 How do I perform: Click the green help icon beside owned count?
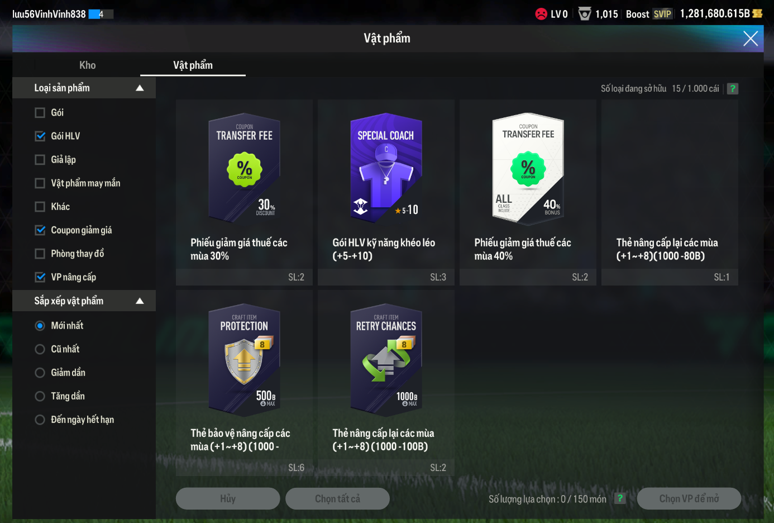[x=733, y=88]
